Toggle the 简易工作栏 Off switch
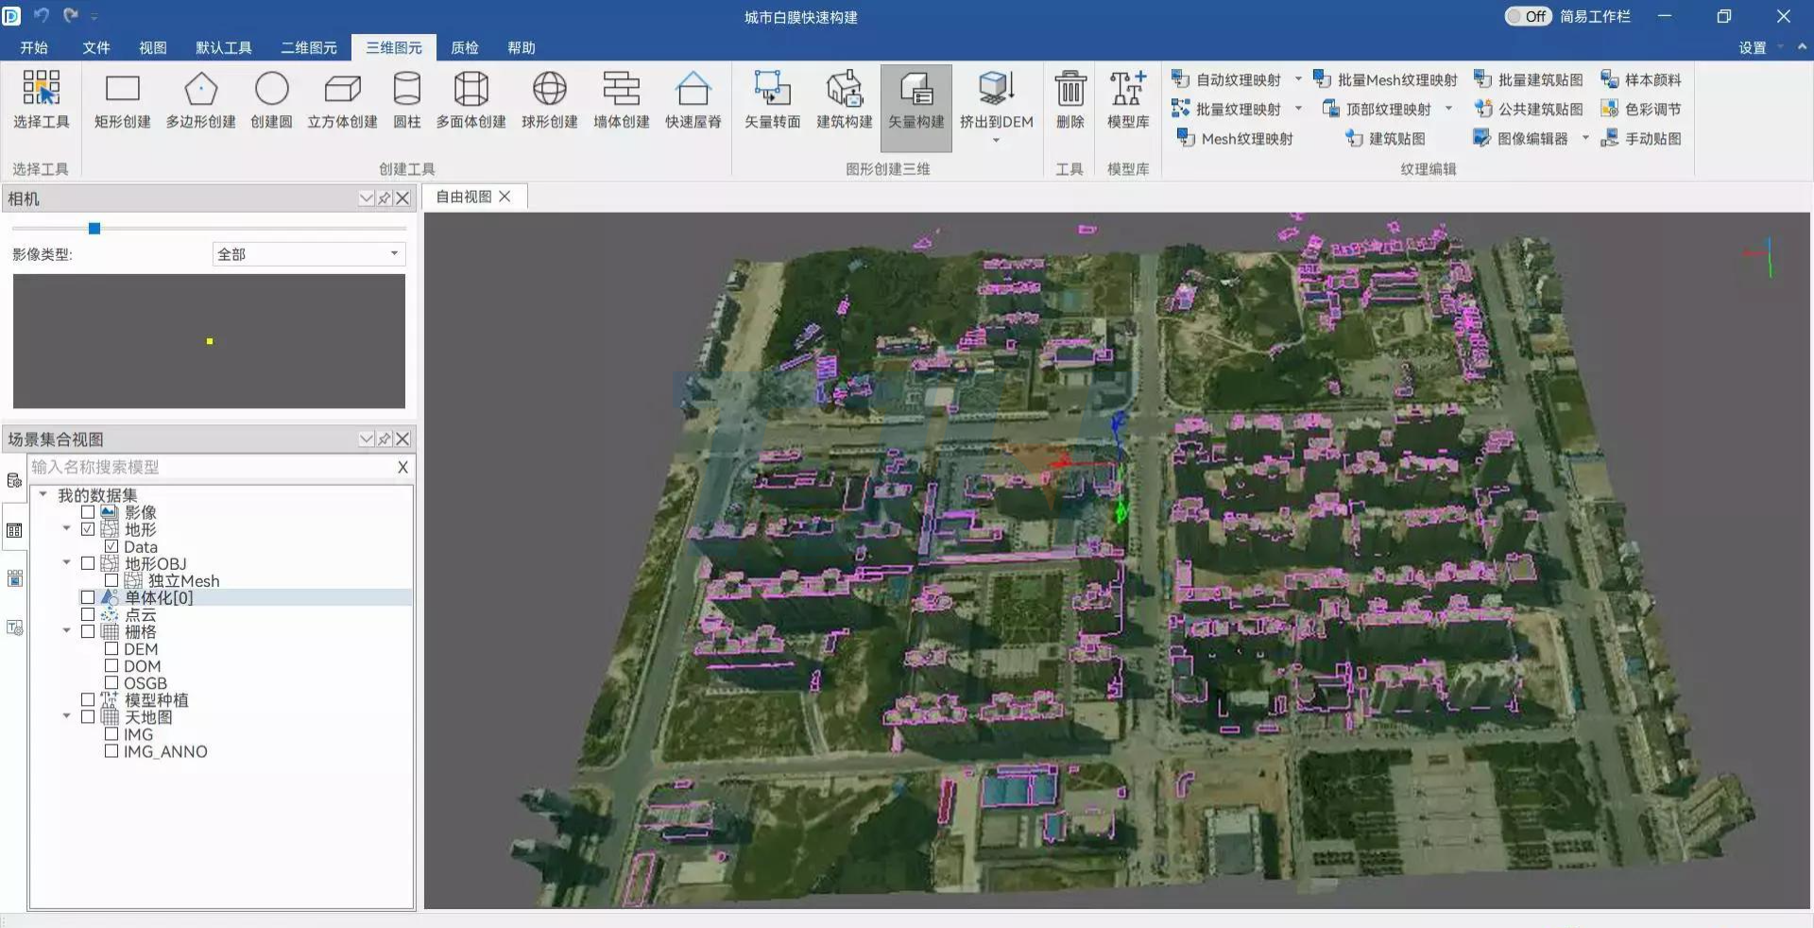1814x928 pixels. 1528,16
